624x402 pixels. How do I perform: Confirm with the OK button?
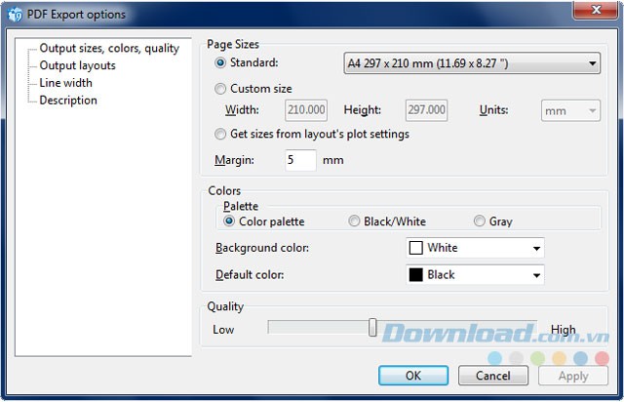(413, 376)
